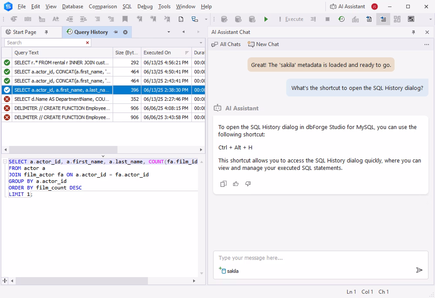
Task: Open the Debug menu
Action: click(x=145, y=7)
